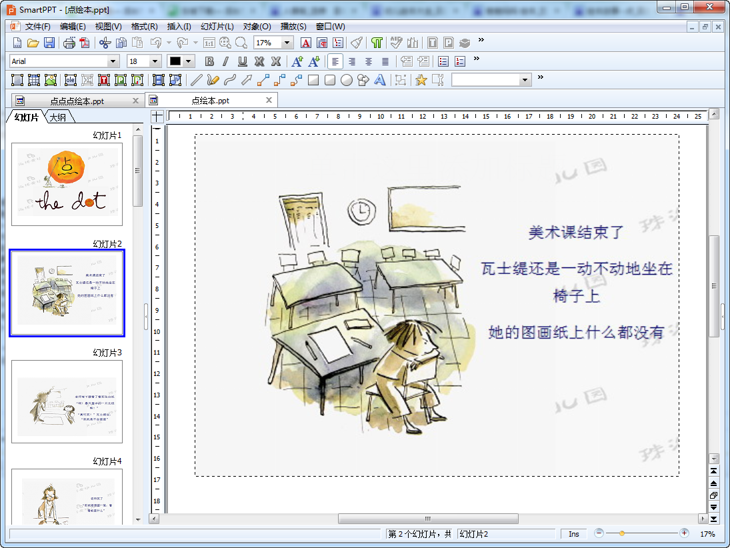Align text left

(335, 61)
